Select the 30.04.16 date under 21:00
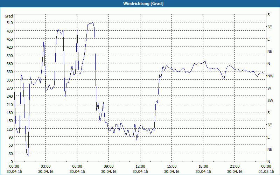 coord(234,171)
